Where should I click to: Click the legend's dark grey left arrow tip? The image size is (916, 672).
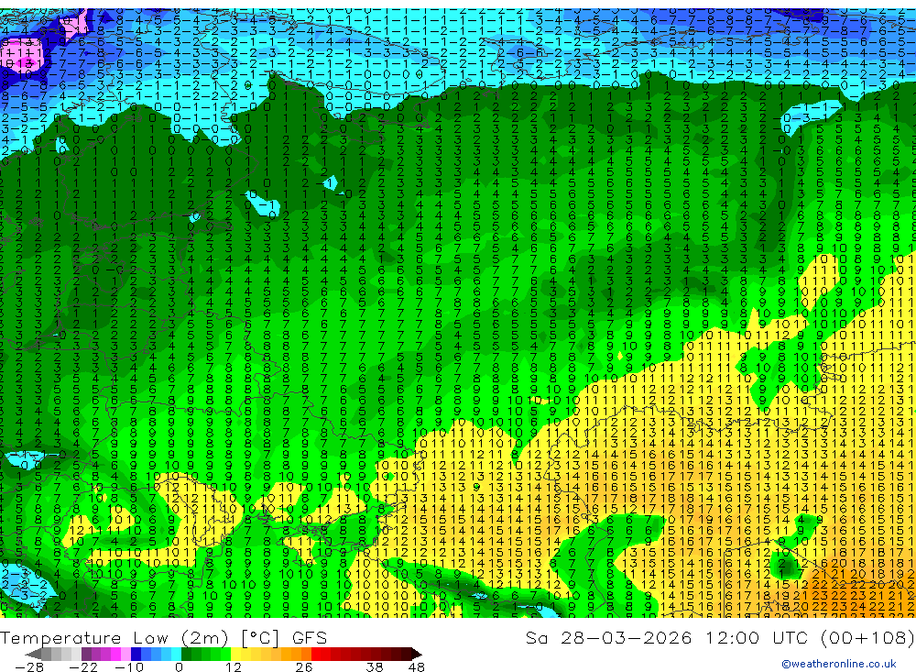click(x=32, y=655)
